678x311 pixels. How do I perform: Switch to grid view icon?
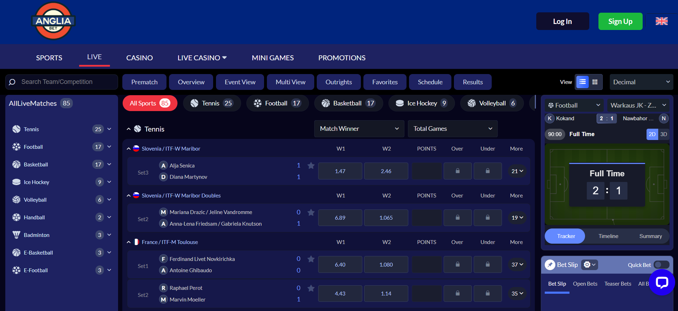click(x=595, y=82)
